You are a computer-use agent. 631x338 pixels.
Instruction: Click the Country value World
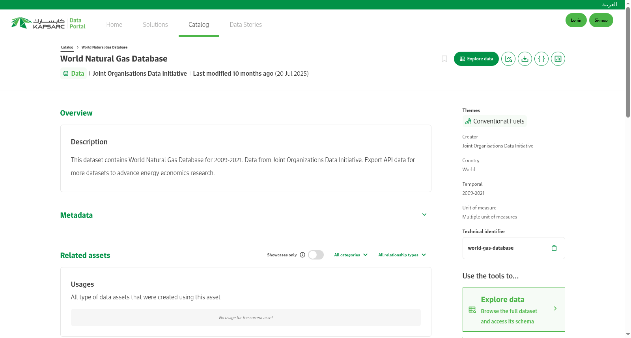pyautogui.click(x=469, y=170)
